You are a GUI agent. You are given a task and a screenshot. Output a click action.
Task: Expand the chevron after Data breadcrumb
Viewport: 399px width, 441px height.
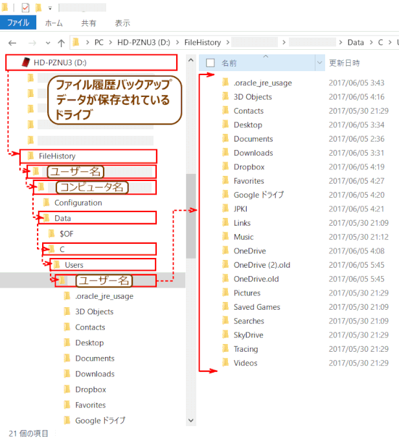click(x=371, y=43)
